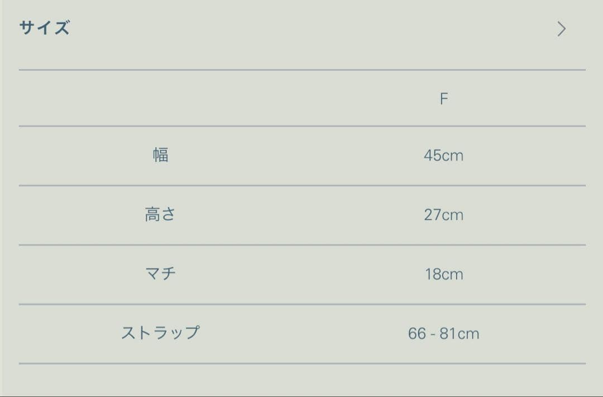Select the F size column header
603x397 pixels.
[444, 99]
